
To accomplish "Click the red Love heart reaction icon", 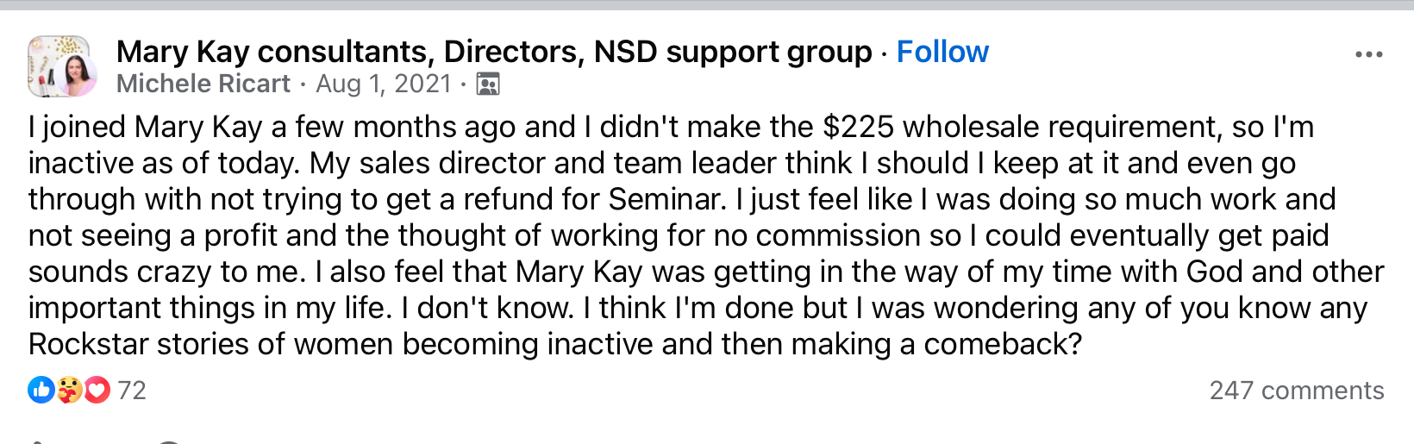I will coord(97,390).
